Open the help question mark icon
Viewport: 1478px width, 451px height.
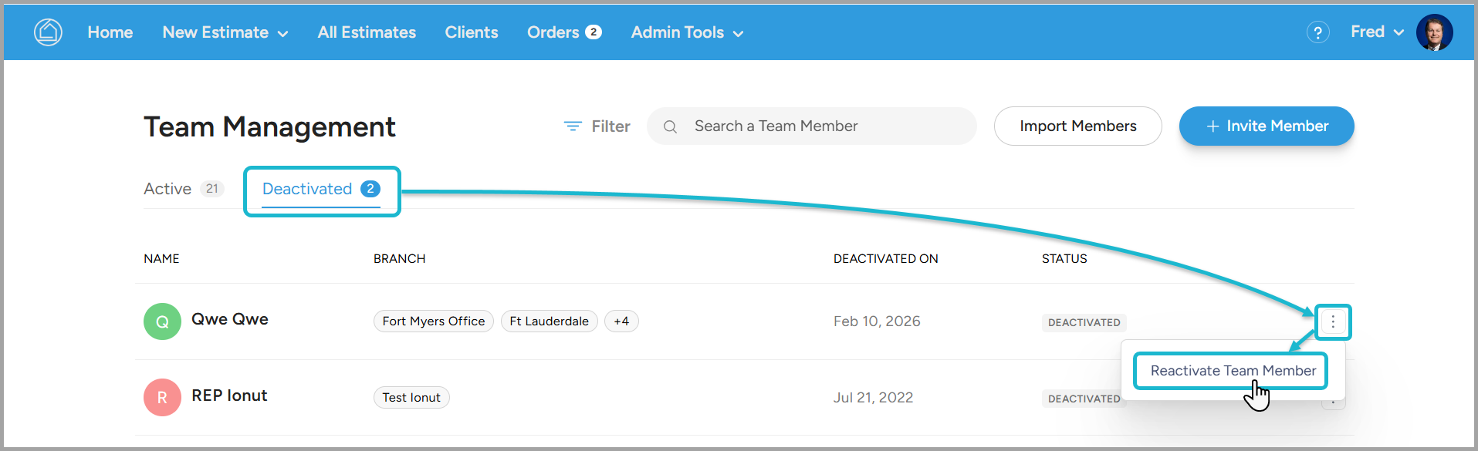pyautogui.click(x=1317, y=32)
